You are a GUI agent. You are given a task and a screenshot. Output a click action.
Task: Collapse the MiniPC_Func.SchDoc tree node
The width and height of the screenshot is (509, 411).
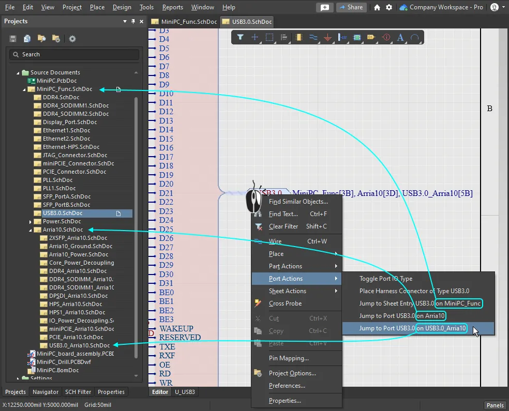24,89
